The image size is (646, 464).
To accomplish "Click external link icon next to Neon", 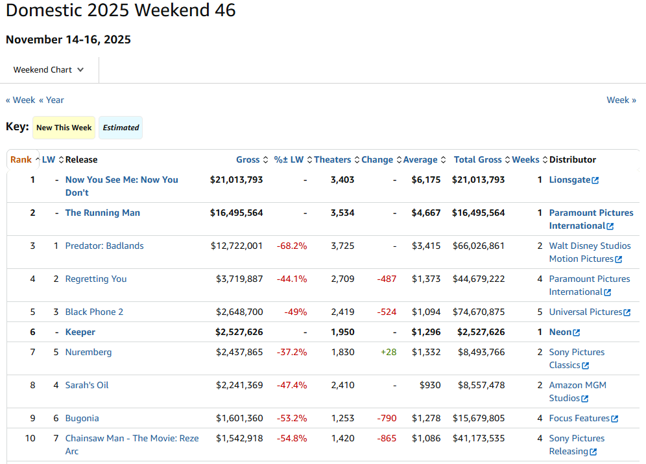I will click(x=577, y=332).
